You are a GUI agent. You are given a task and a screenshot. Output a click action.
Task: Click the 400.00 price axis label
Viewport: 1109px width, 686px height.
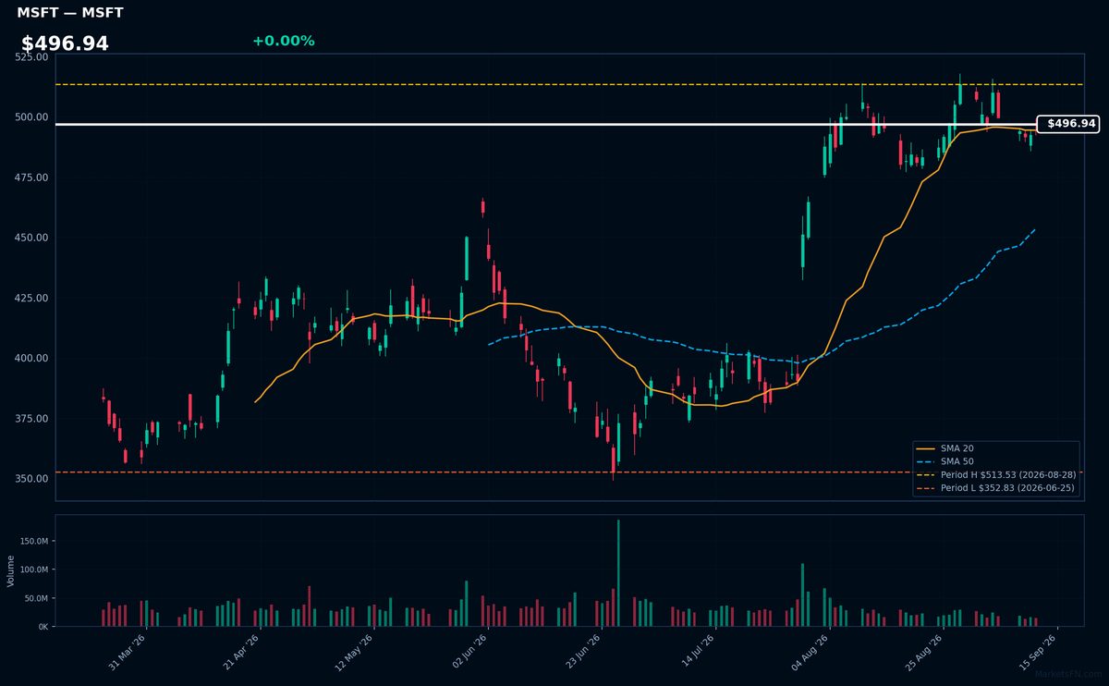click(32, 359)
